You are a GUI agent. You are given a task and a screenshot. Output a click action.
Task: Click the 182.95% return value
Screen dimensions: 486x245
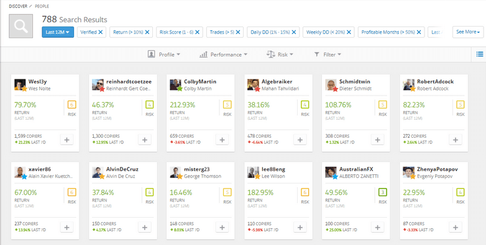pyautogui.click(x=260, y=192)
